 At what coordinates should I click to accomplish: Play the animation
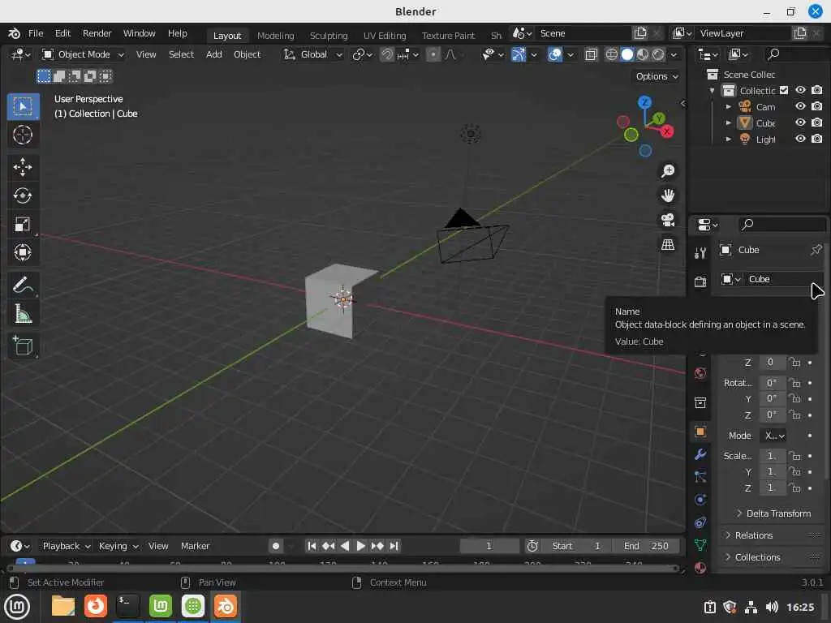[x=360, y=546]
